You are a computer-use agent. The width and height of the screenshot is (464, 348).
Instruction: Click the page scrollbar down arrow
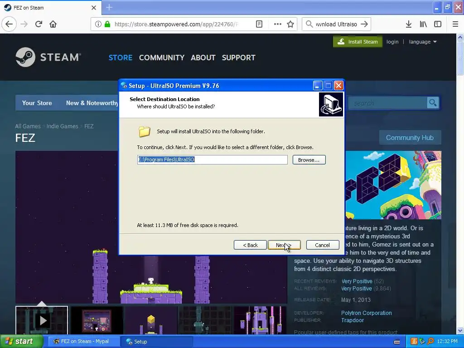pyautogui.click(x=460, y=330)
